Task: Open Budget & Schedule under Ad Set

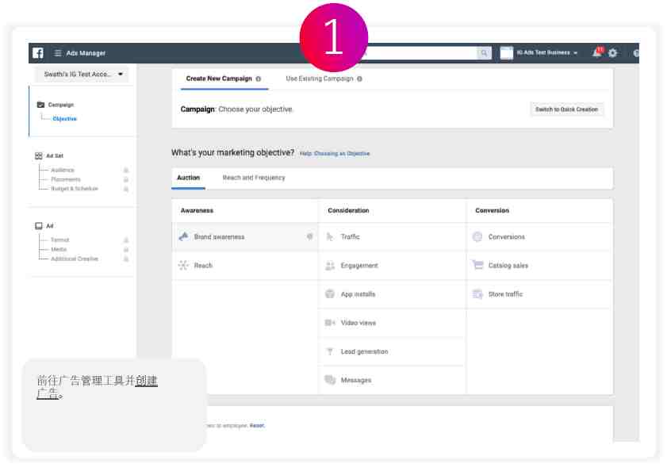Action: point(75,189)
